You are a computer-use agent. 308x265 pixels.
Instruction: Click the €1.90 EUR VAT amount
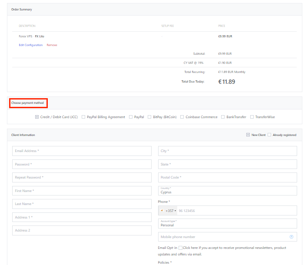coord(225,63)
